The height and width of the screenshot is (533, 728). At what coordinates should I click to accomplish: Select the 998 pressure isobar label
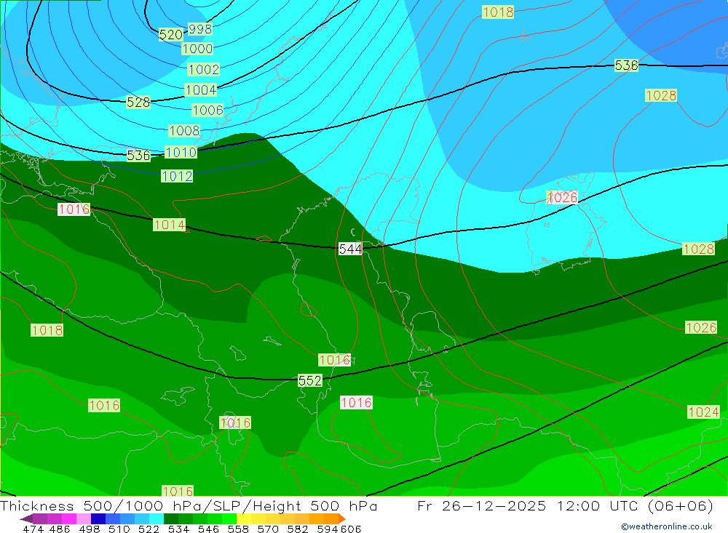pyautogui.click(x=200, y=29)
